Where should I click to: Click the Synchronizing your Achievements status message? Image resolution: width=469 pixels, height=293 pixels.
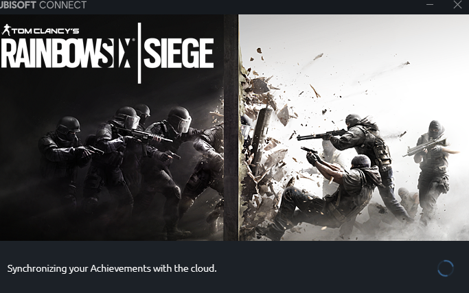tap(112, 268)
